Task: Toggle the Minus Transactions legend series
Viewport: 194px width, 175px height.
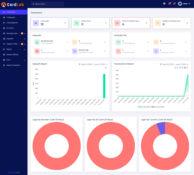Action: coord(158,107)
